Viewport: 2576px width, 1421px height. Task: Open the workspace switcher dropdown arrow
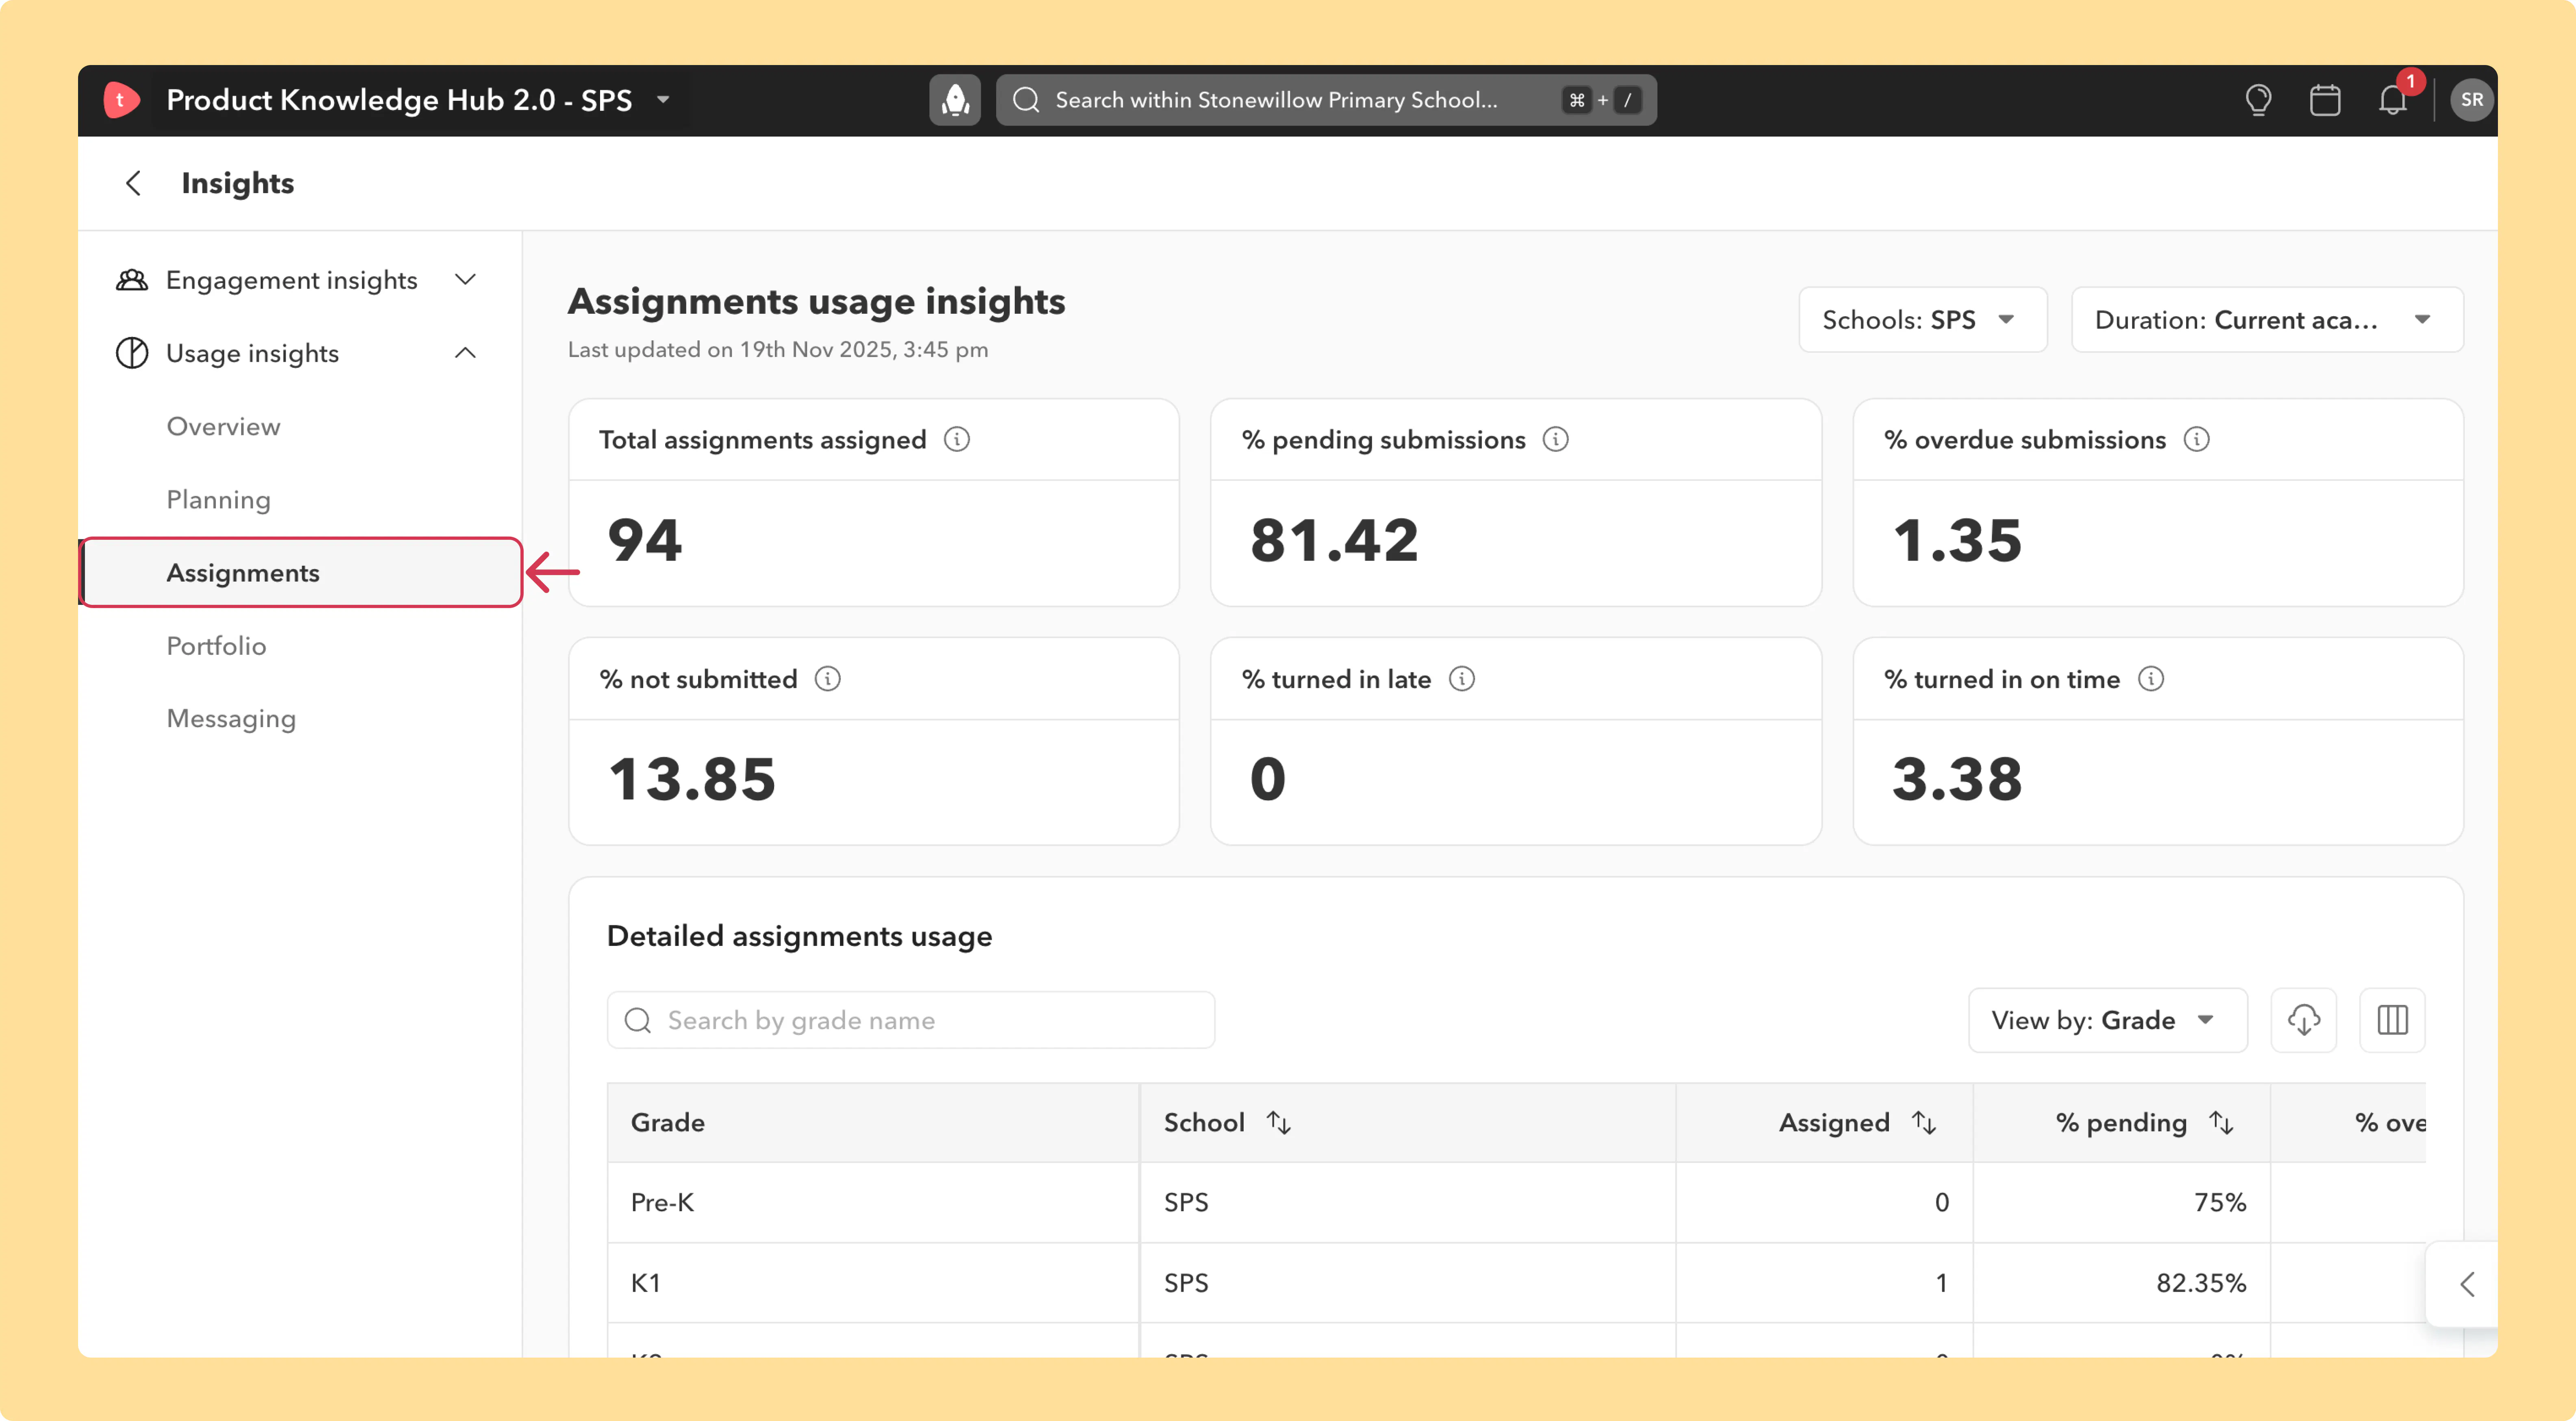coord(663,100)
